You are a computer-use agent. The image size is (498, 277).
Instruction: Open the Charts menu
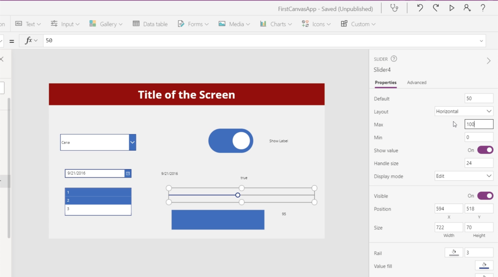coord(276,24)
